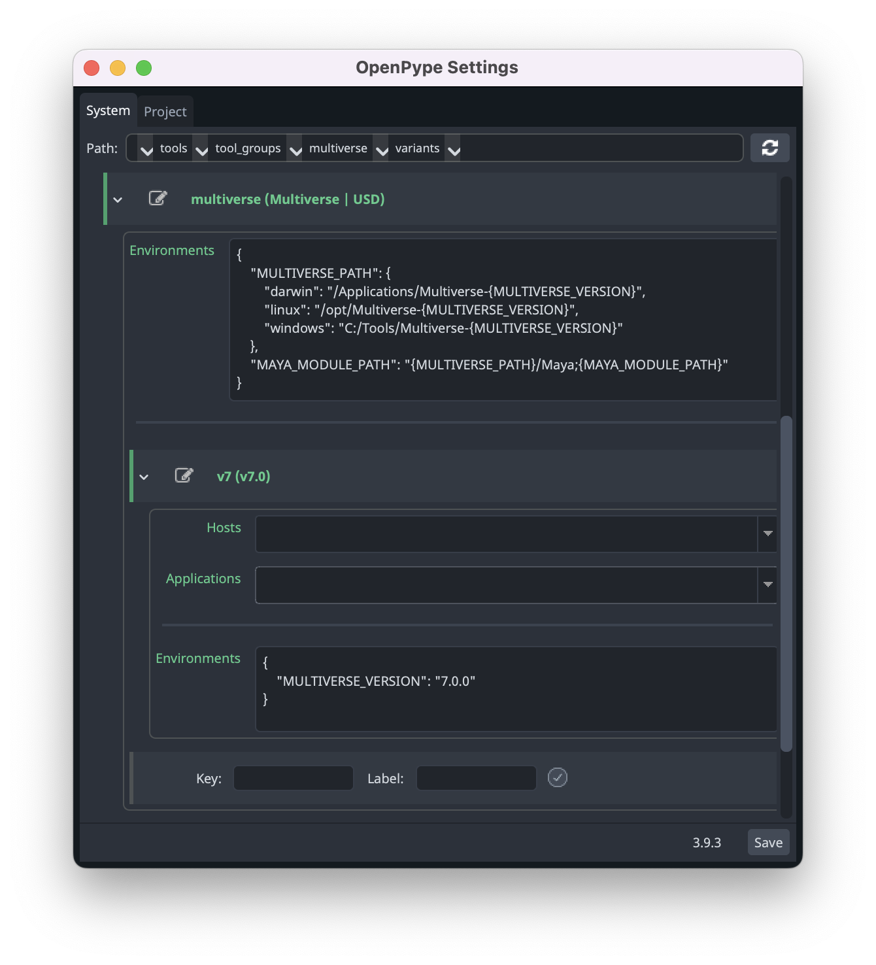Screen dimensions: 876x965
Task: Confirm new key with the checkmark icon
Action: [x=557, y=777]
